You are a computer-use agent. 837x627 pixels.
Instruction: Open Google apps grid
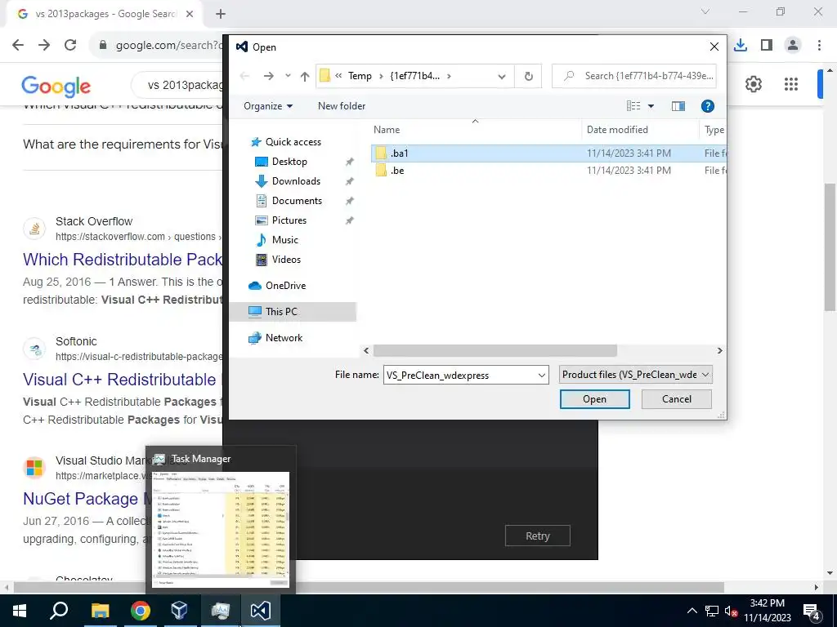coord(791,84)
